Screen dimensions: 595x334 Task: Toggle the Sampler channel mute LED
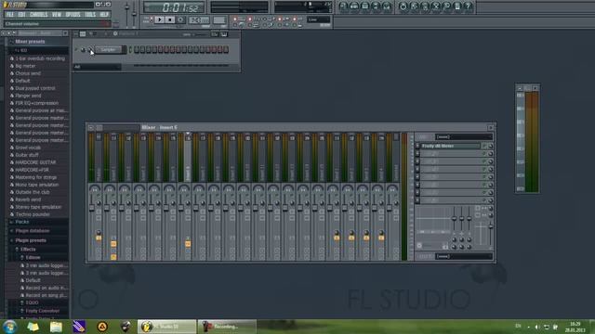pos(76,49)
